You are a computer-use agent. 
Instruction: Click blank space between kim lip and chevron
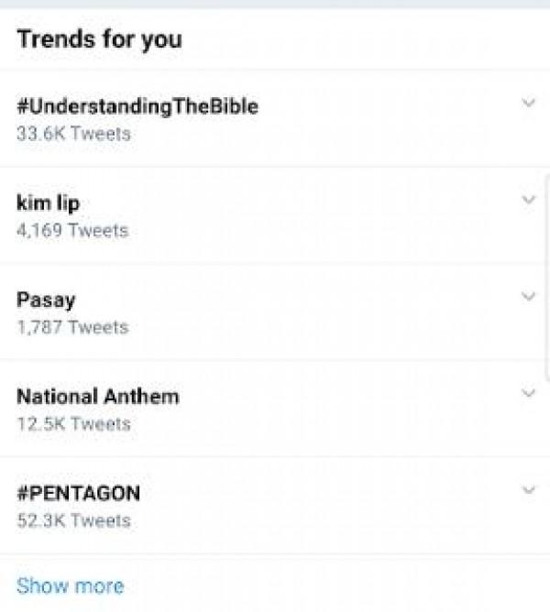pos(293,203)
